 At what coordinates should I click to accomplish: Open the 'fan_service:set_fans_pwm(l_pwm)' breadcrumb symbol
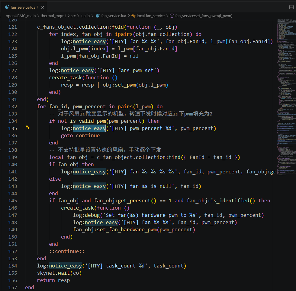[204, 16]
